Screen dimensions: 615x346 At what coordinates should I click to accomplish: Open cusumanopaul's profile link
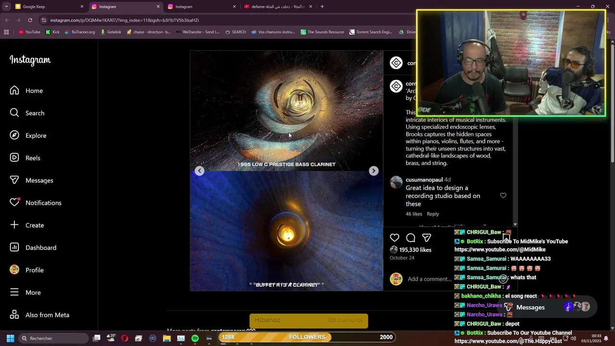click(424, 180)
